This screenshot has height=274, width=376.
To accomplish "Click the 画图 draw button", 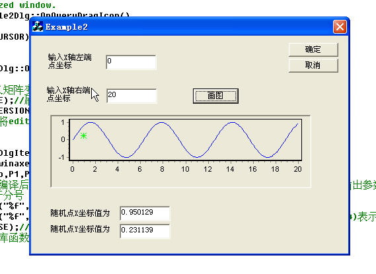I will click(x=215, y=96).
